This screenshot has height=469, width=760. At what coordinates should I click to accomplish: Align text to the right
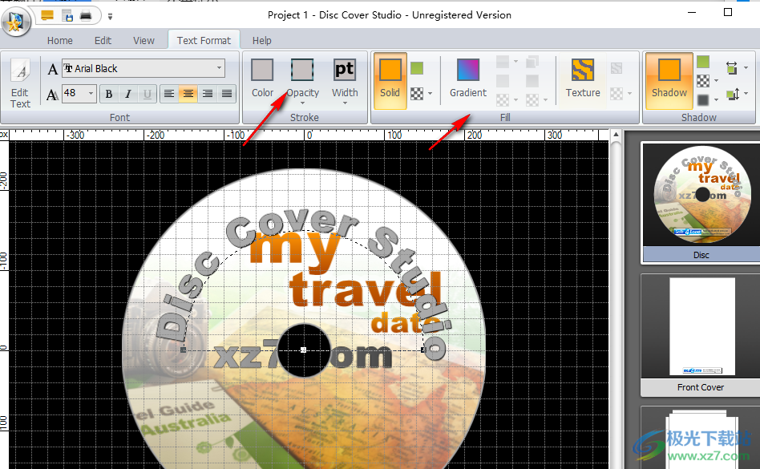point(208,94)
